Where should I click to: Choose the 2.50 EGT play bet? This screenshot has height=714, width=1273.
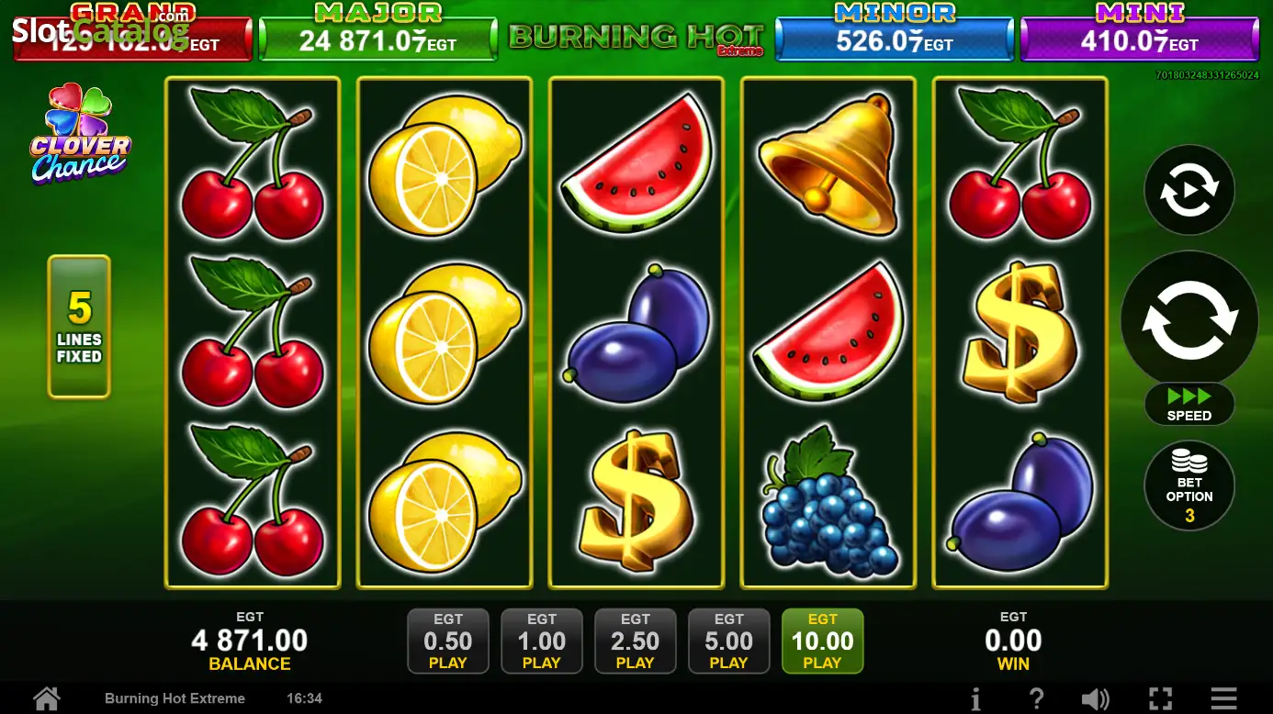(636, 641)
